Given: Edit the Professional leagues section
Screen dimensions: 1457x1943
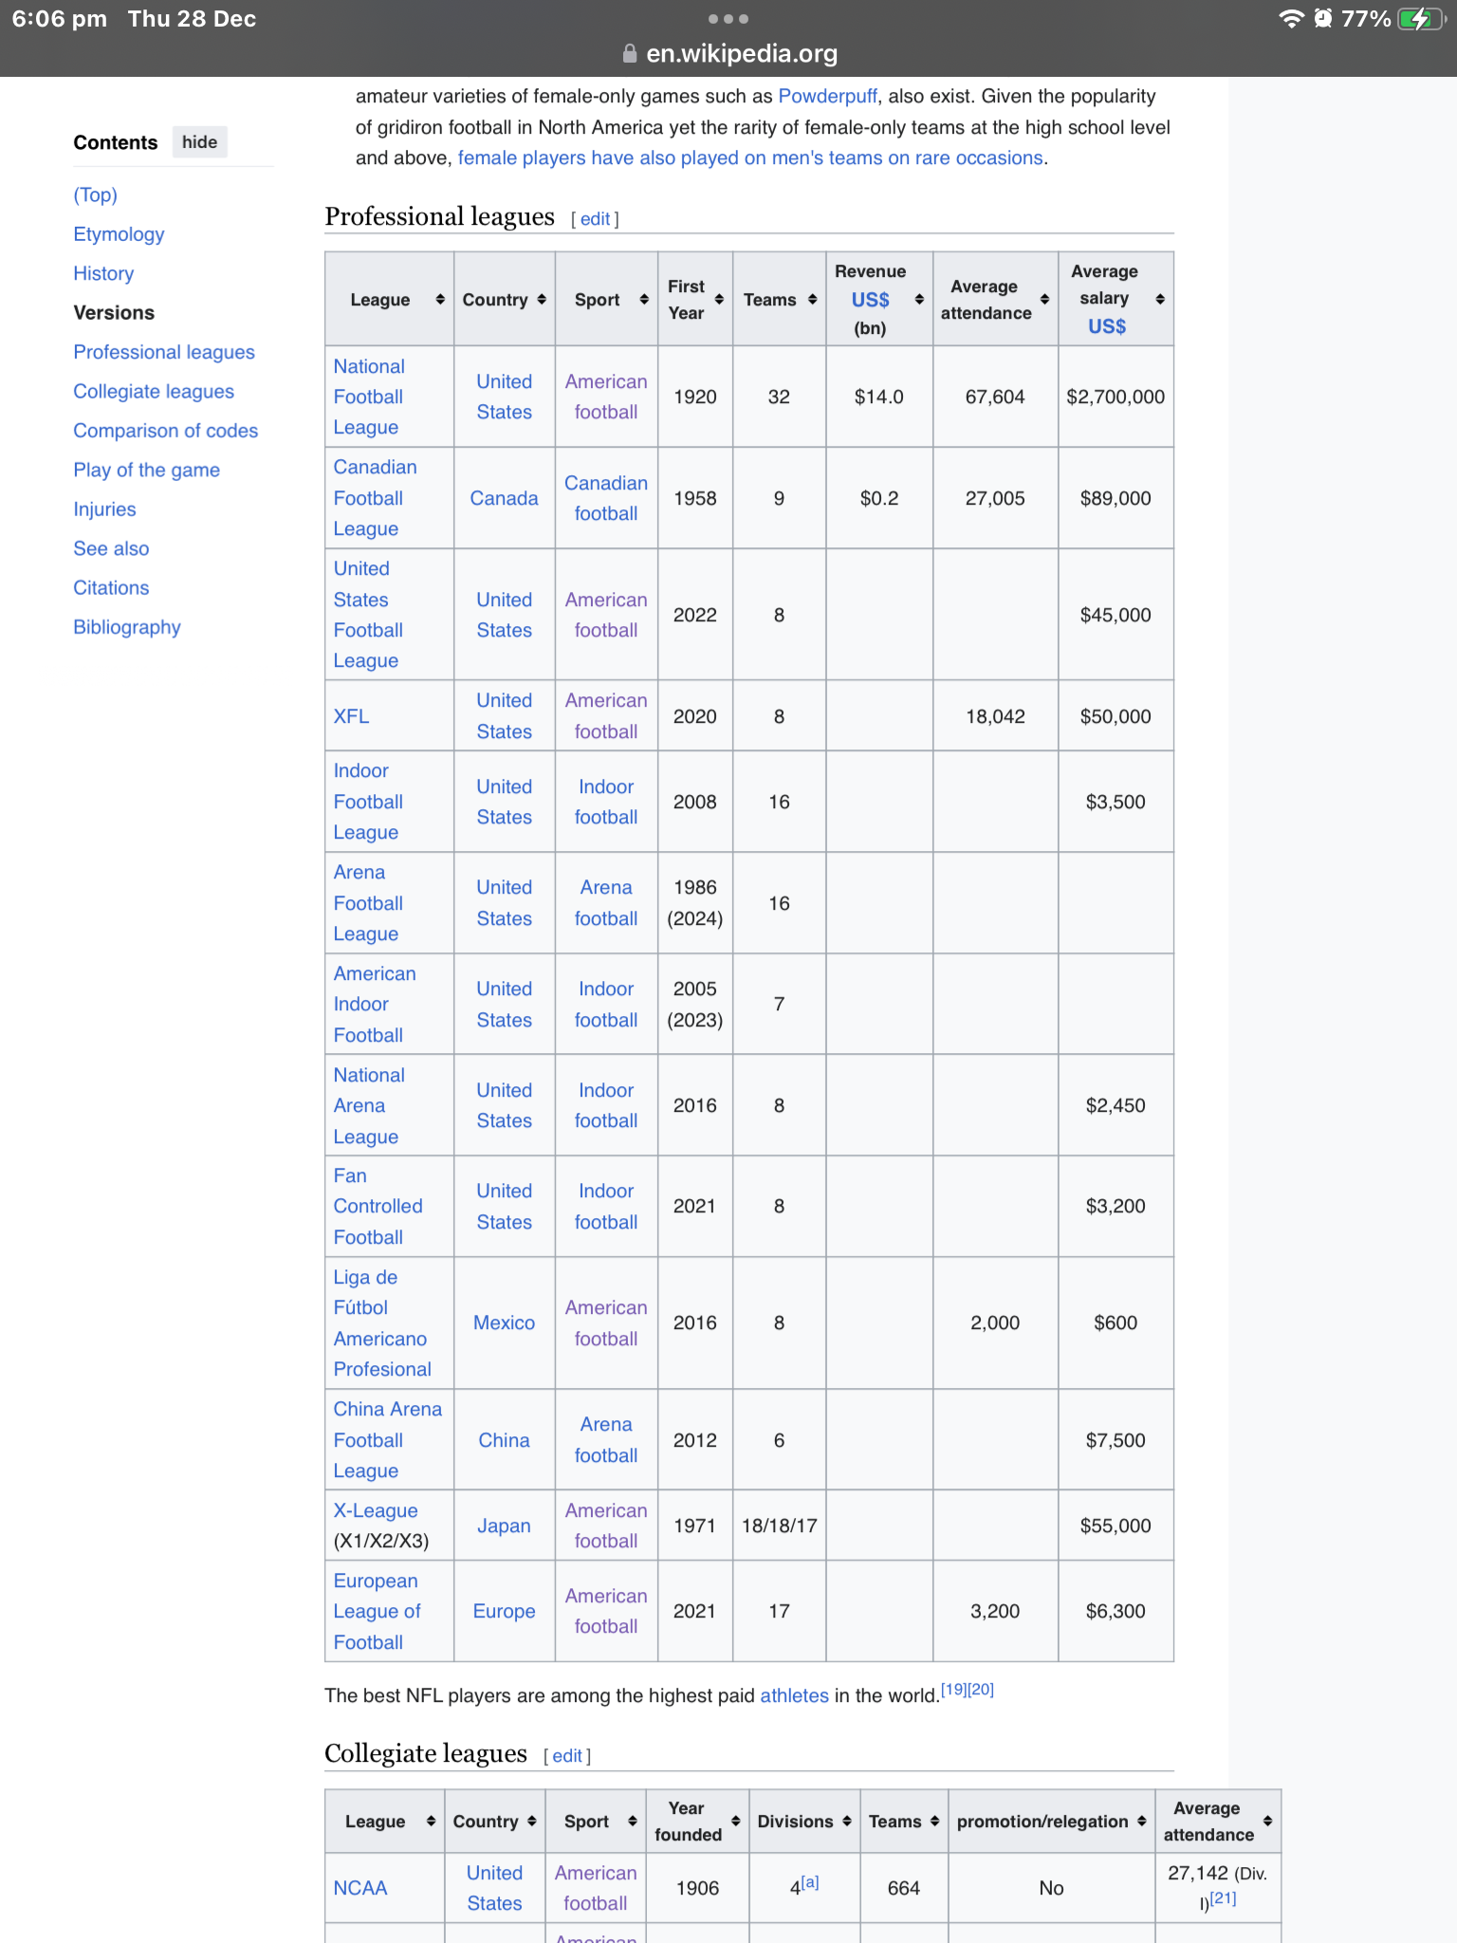Looking at the screenshot, I should click(x=595, y=219).
